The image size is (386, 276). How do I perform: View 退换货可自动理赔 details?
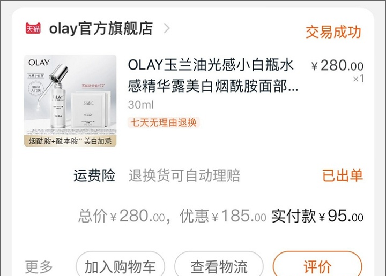click(184, 175)
